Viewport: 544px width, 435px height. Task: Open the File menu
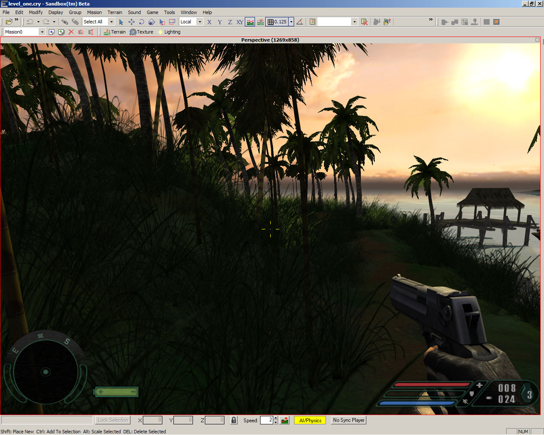coord(6,12)
